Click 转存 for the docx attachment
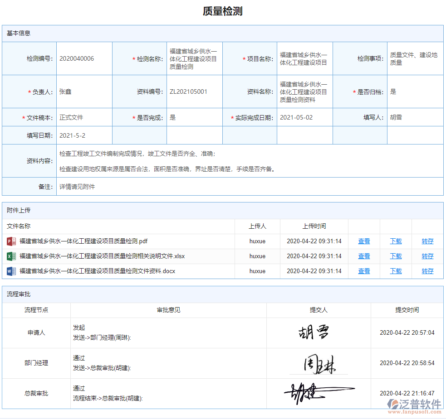 click(427, 271)
